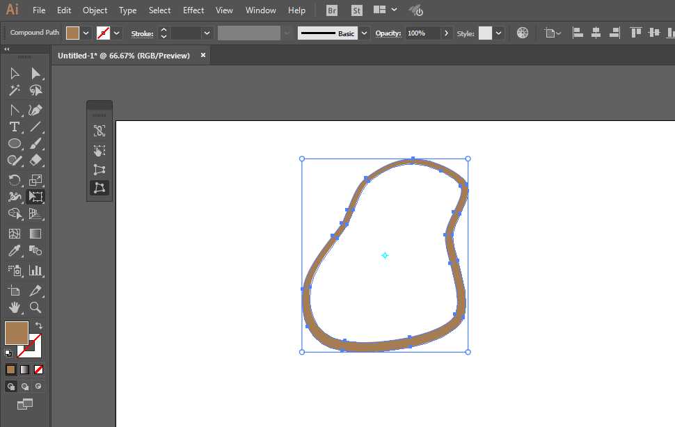675x427 pixels.
Task: Select the Hand tool
Action: pyautogui.click(x=14, y=307)
